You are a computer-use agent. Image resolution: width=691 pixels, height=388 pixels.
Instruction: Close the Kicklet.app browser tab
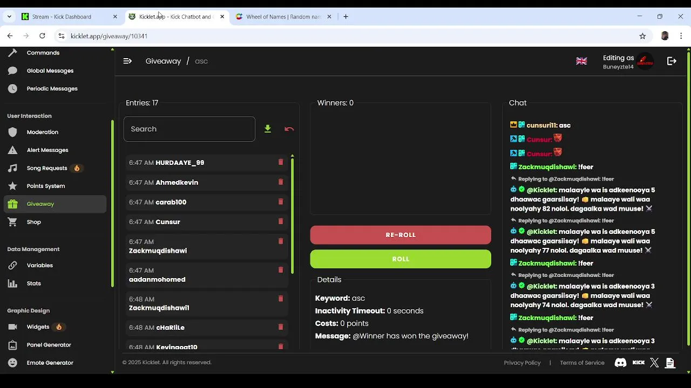(x=222, y=17)
